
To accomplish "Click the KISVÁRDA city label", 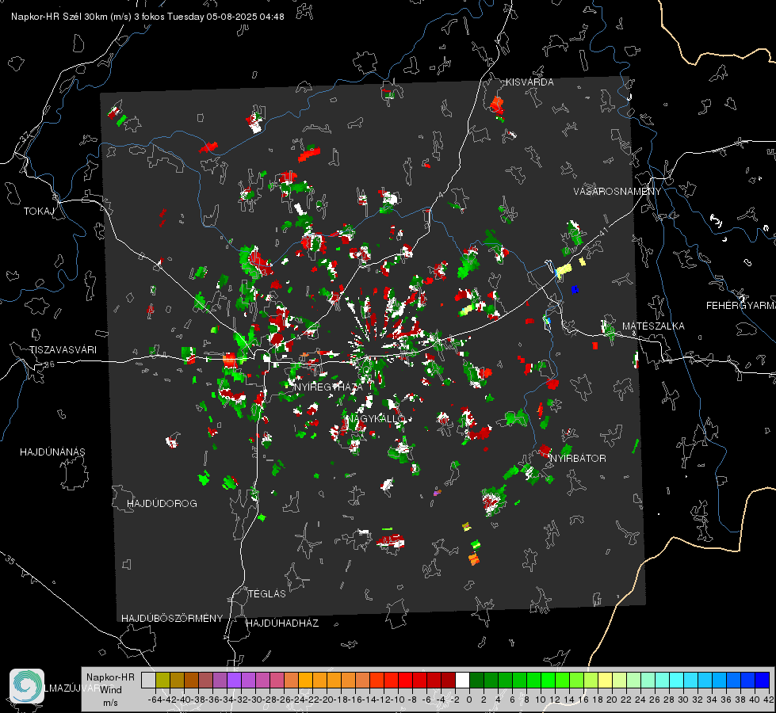I will (x=529, y=82).
